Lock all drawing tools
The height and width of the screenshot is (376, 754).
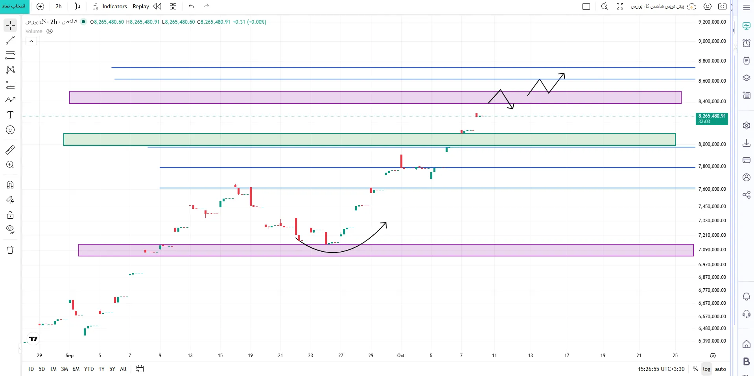10,215
